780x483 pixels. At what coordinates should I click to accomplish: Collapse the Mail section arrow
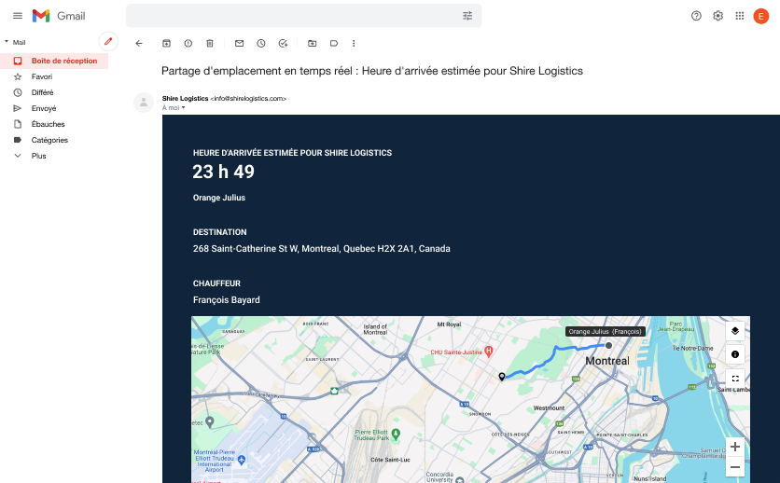pyautogui.click(x=7, y=42)
